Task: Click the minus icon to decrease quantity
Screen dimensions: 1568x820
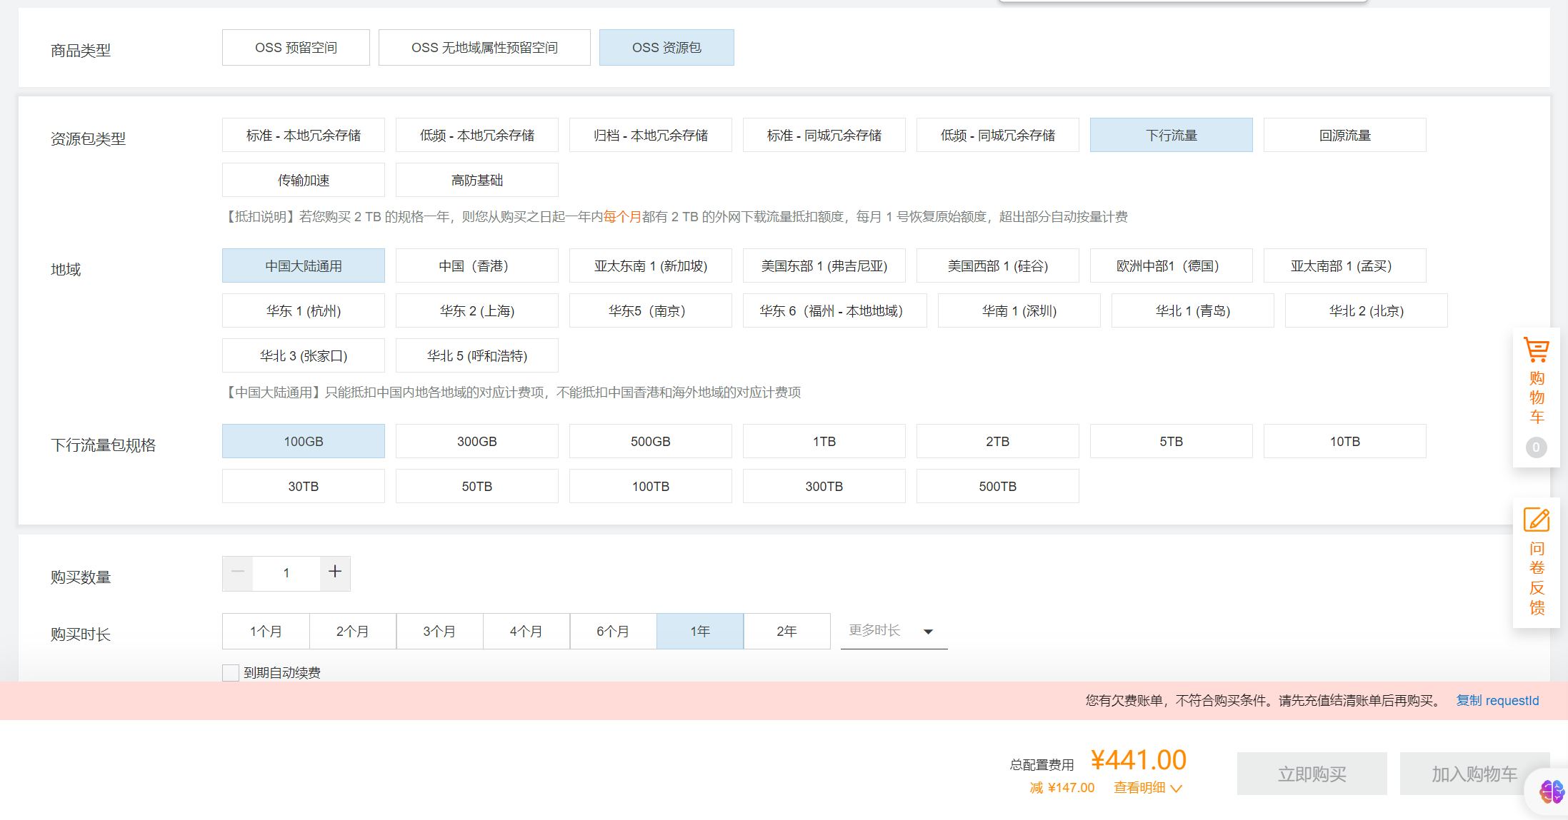Action: point(238,572)
